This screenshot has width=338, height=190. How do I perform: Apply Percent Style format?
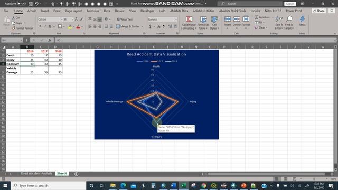158,26
